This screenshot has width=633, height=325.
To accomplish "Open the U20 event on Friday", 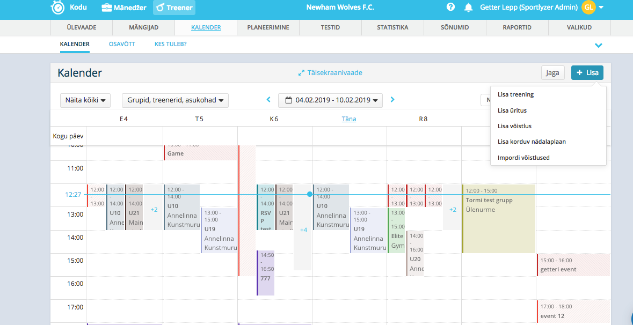I will [x=414, y=254].
